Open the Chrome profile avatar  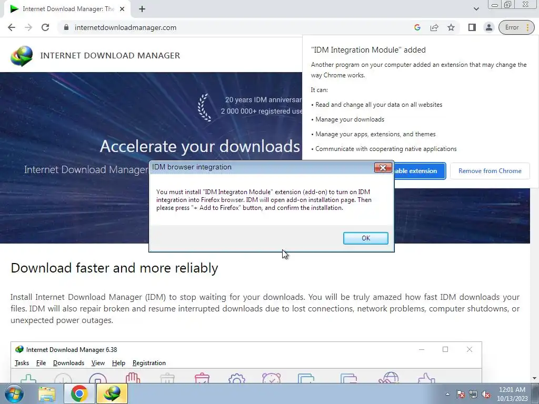(x=489, y=27)
